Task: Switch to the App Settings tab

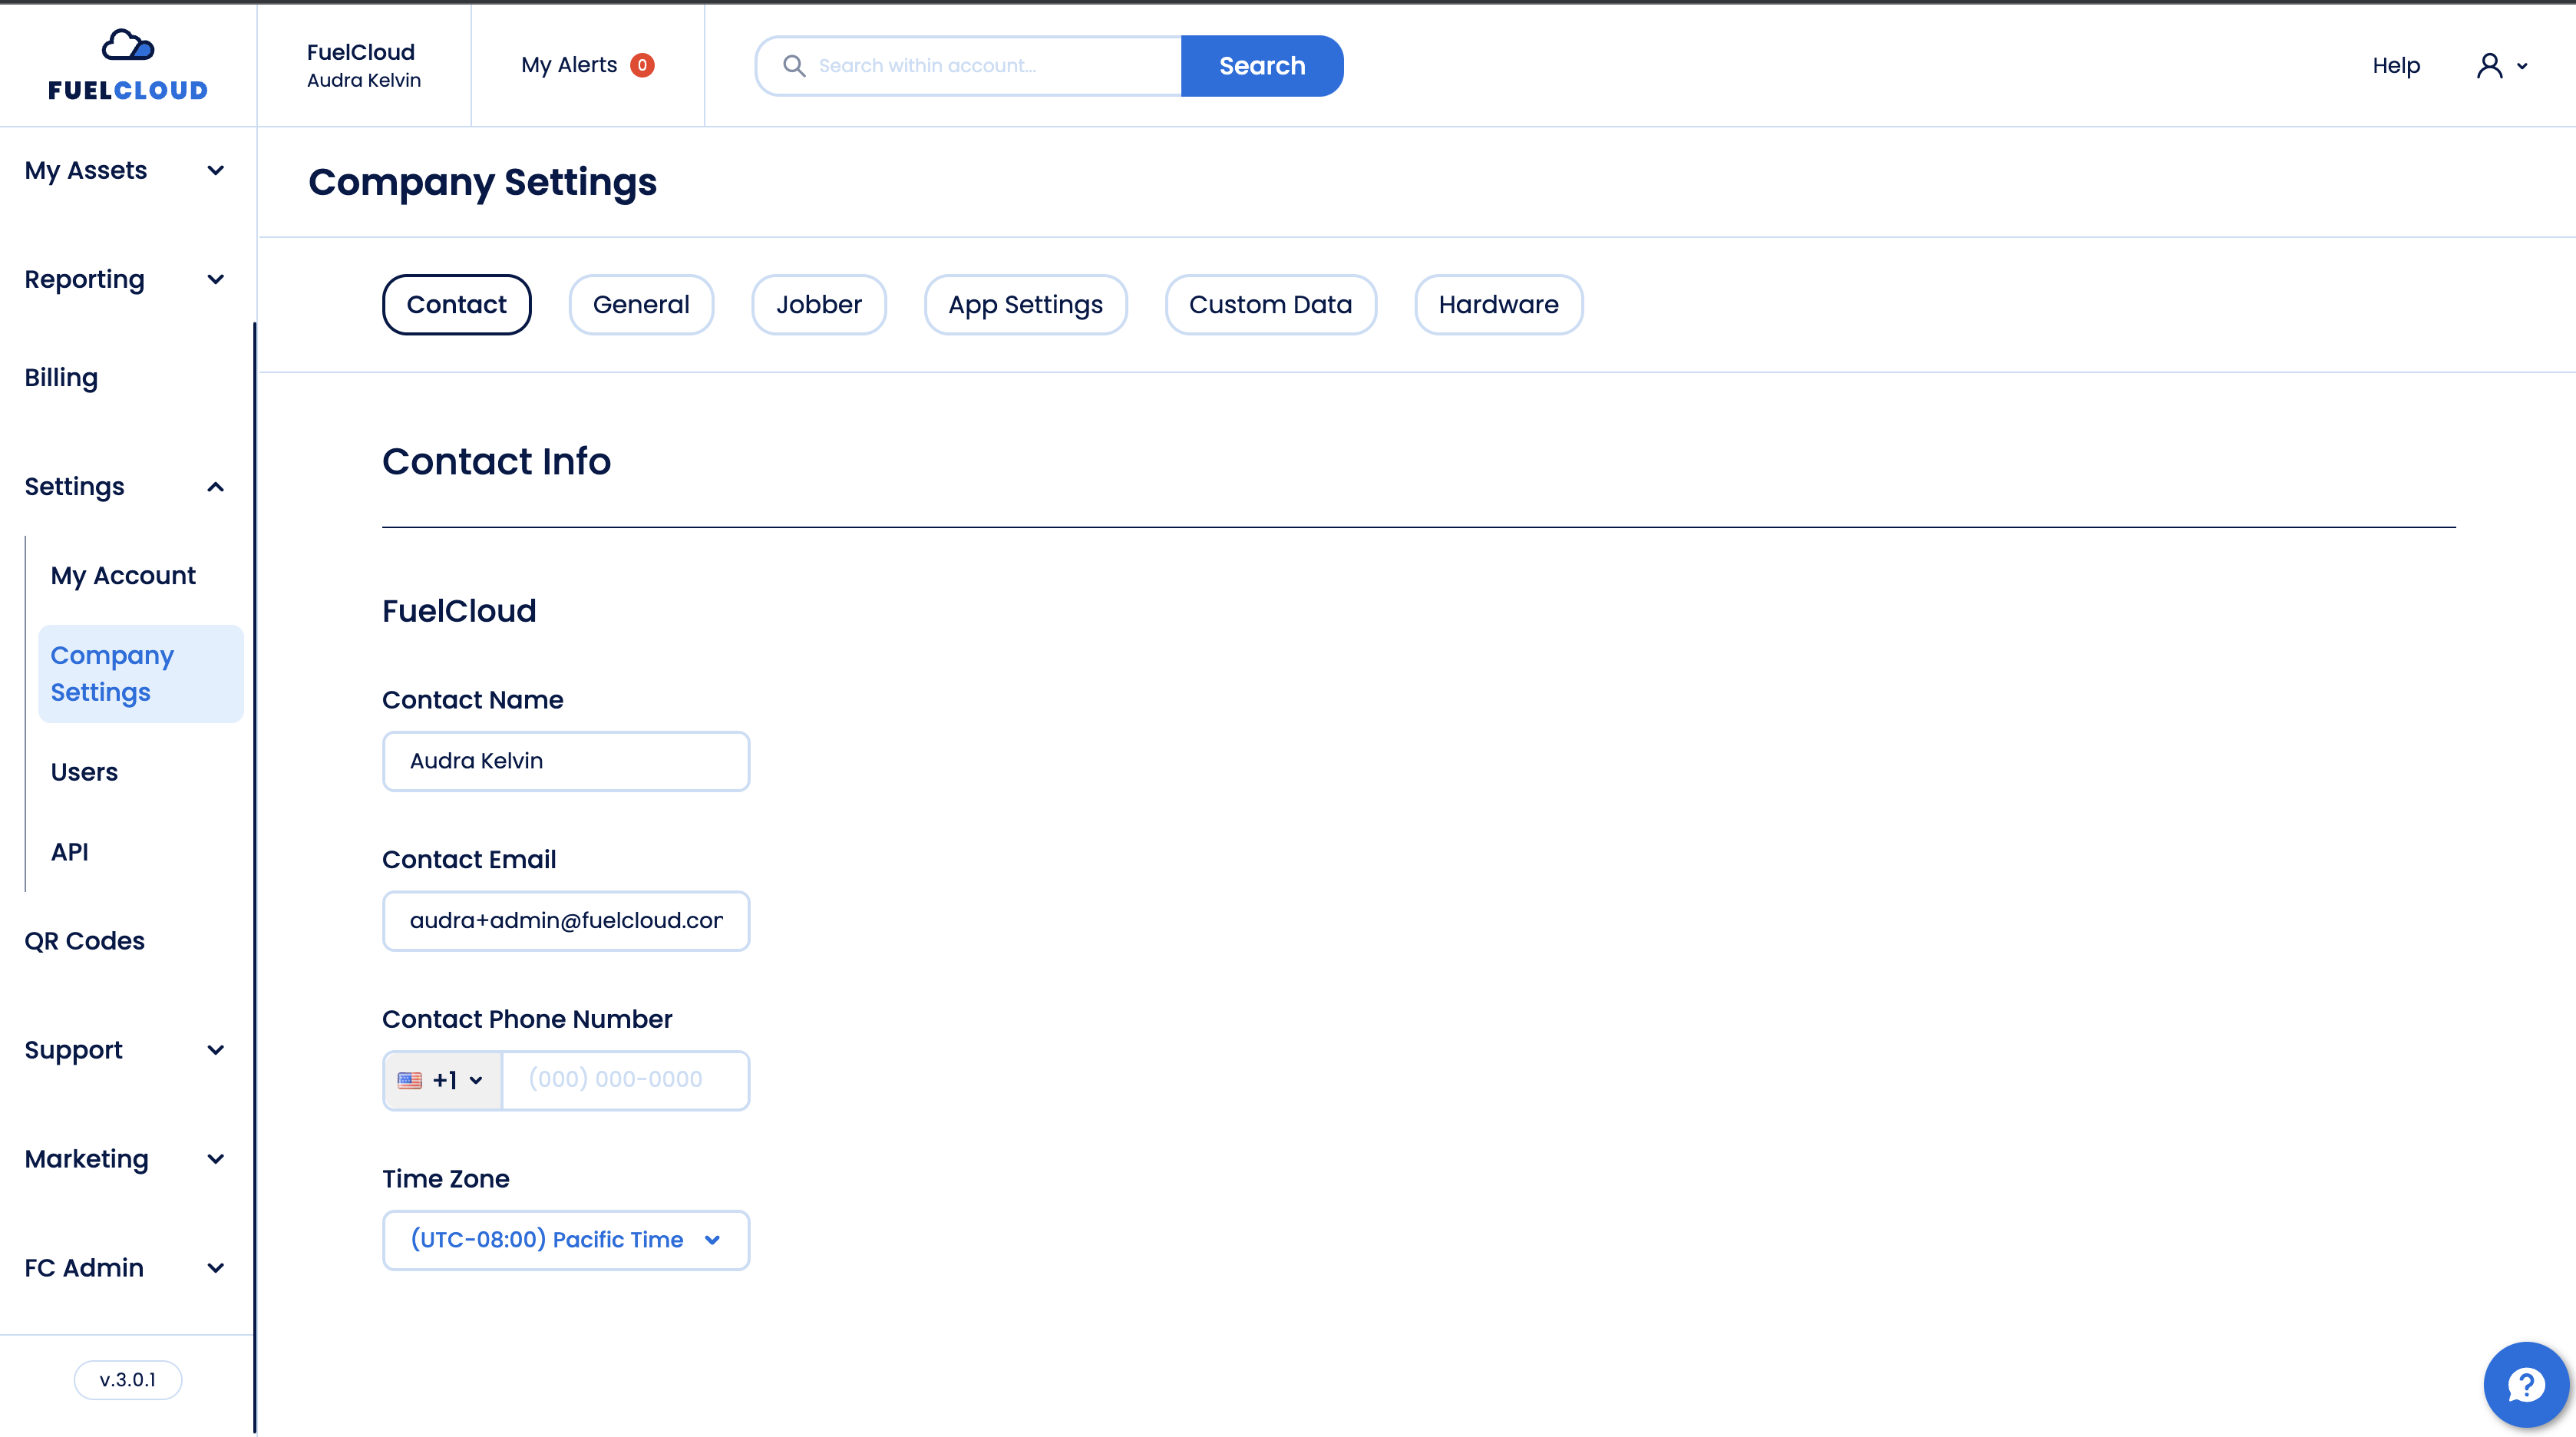Action: click(x=1026, y=304)
